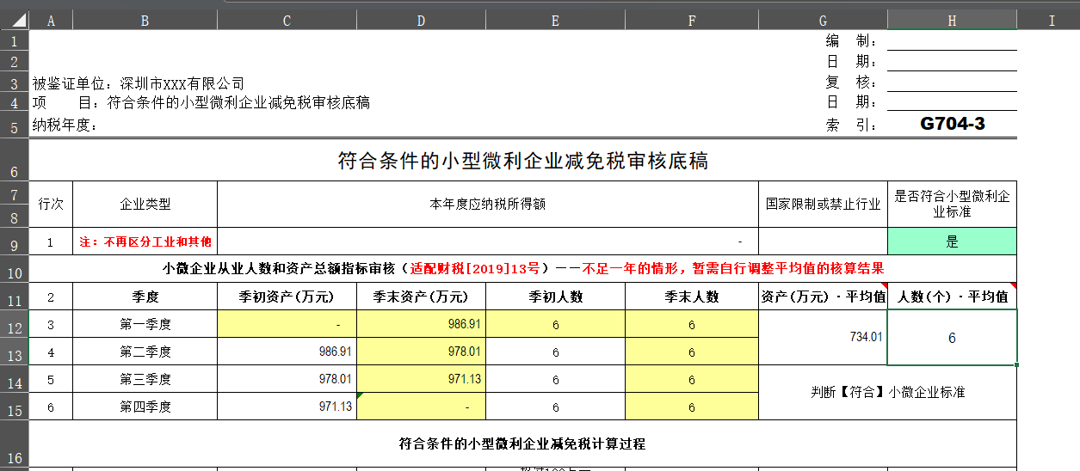Viewport: 1080px width, 471px height.
Task: Select the 编制 signature line cell
Action: tap(952, 41)
